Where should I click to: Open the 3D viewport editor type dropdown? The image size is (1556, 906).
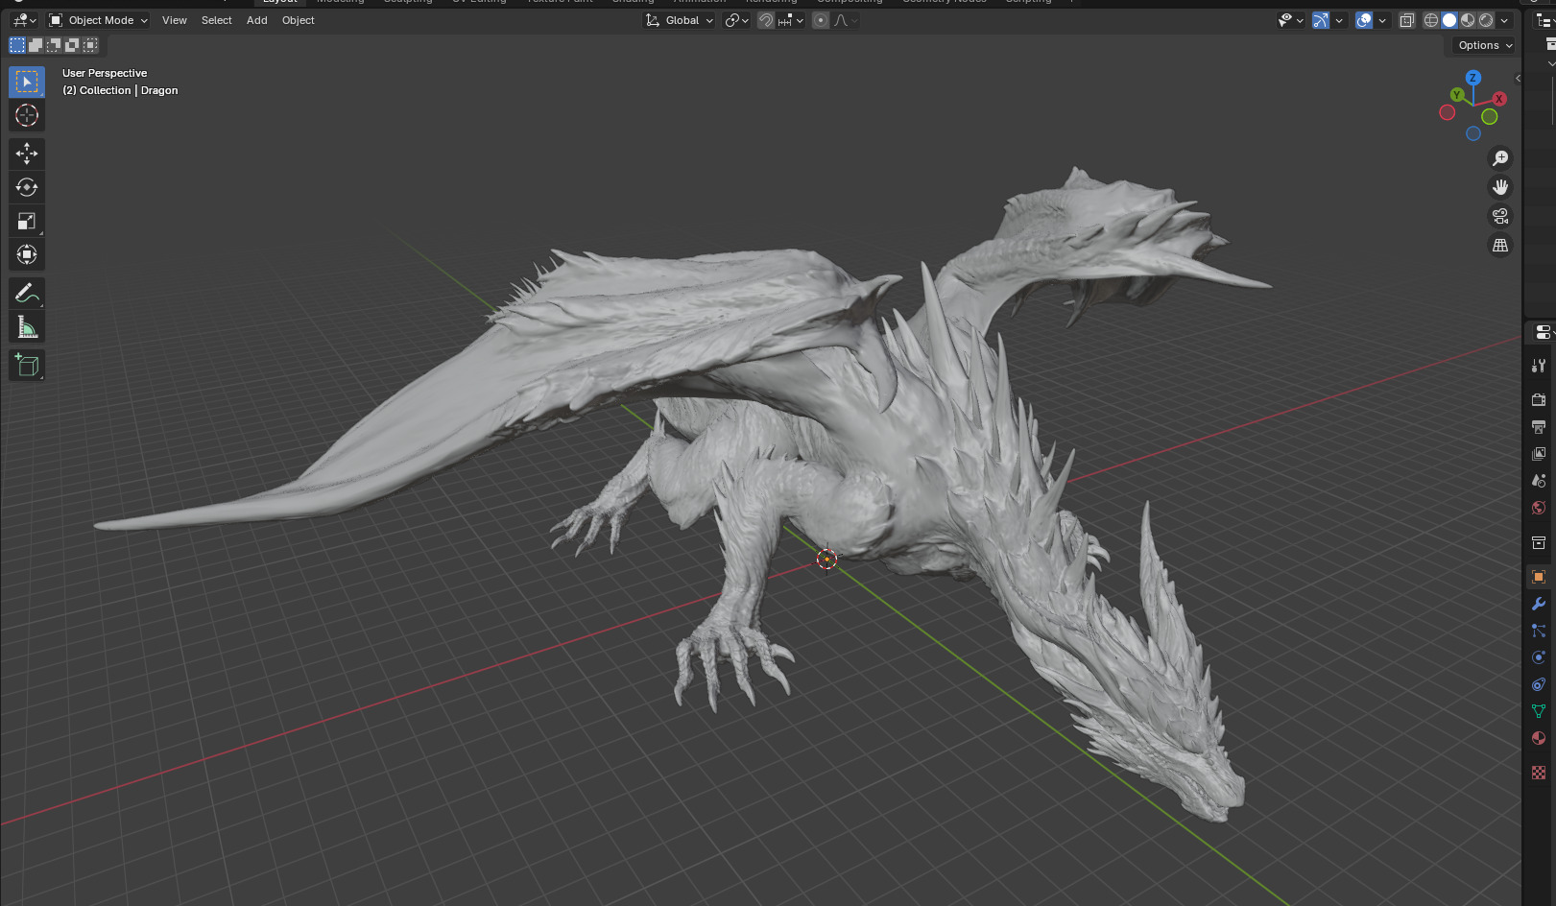(24, 20)
